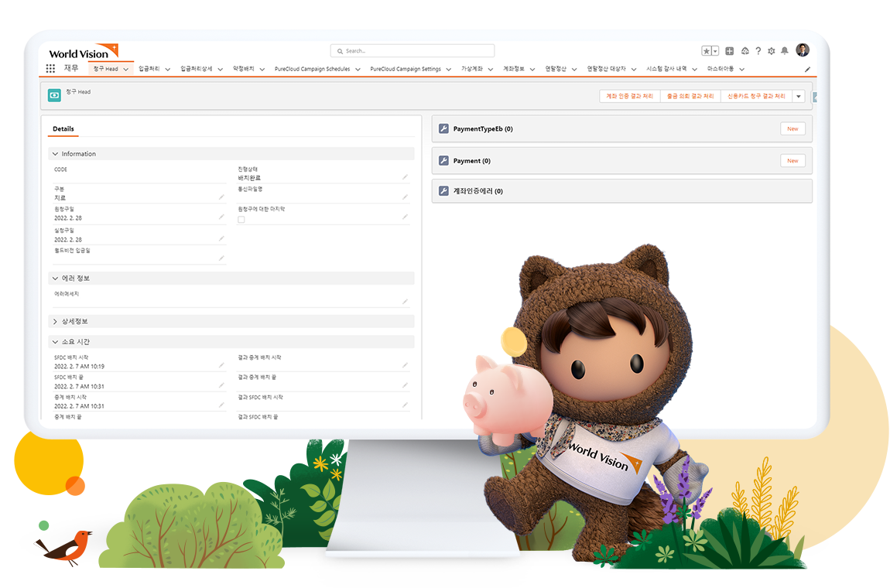
Task: Open the Help question mark icon
Action: (758, 51)
